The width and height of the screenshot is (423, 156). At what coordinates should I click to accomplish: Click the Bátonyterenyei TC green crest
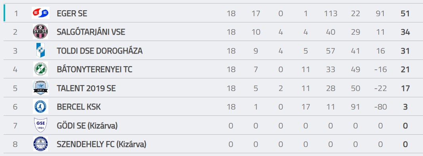tap(40, 69)
